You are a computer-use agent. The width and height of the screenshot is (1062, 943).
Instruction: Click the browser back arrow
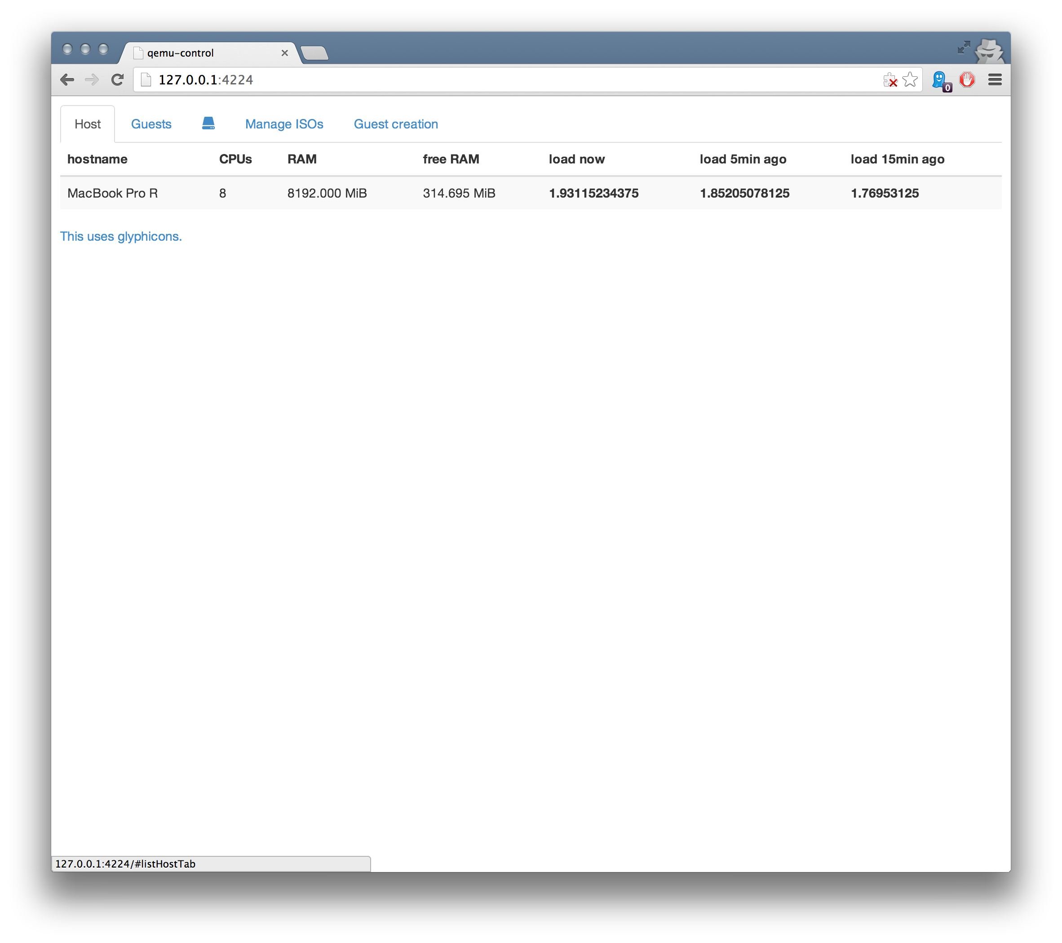pos(67,79)
